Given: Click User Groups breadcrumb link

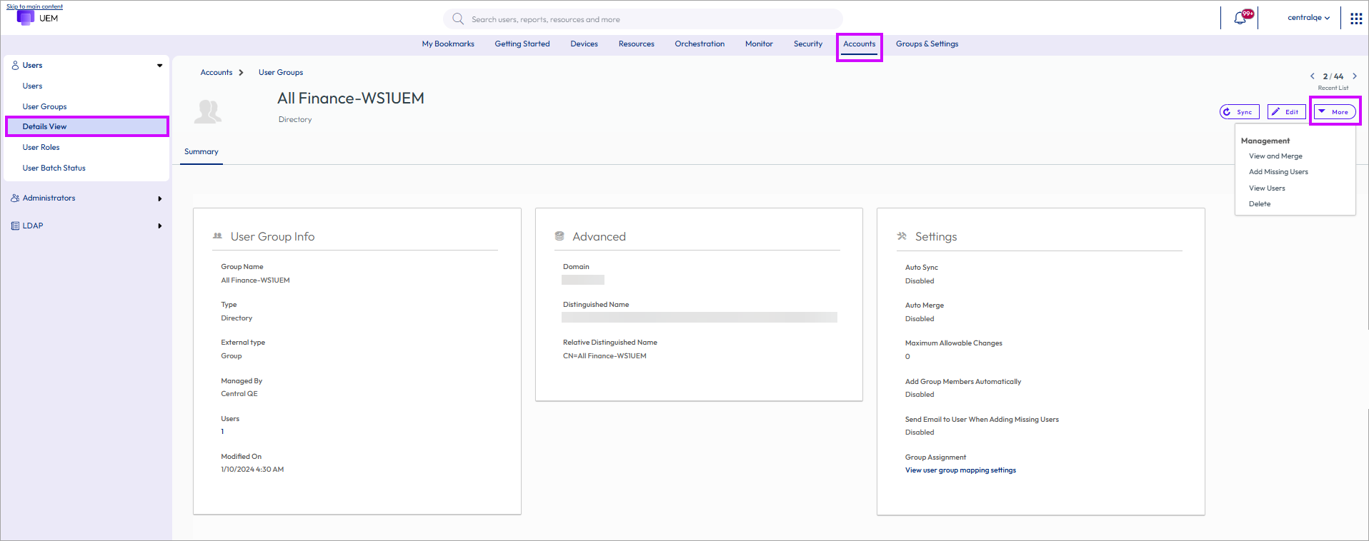Looking at the screenshot, I should [280, 73].
